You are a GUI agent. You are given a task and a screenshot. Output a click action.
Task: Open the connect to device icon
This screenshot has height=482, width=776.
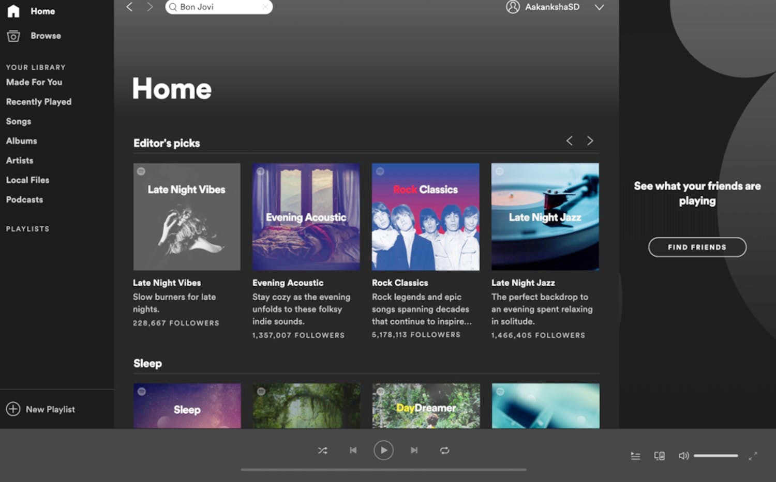(x=659, y=456)
